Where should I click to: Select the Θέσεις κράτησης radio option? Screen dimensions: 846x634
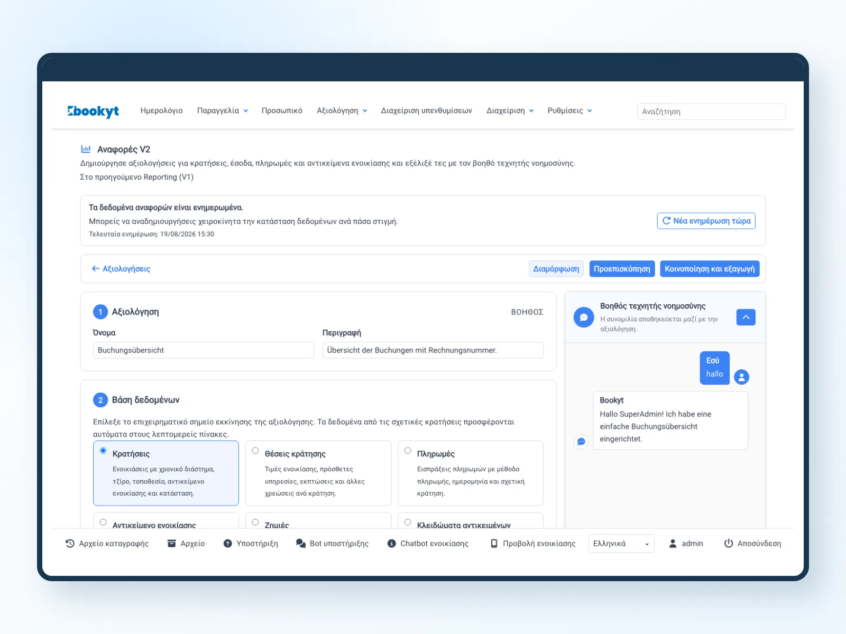(x=255, y=451)
